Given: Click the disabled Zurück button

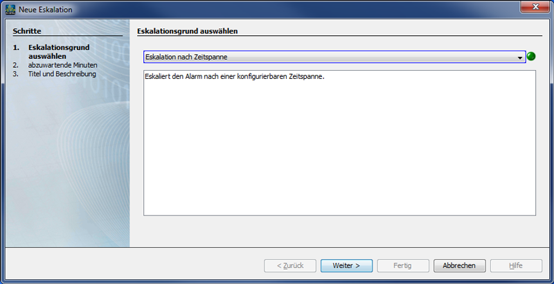Looking at the screenshot, I should click(289, 265).
